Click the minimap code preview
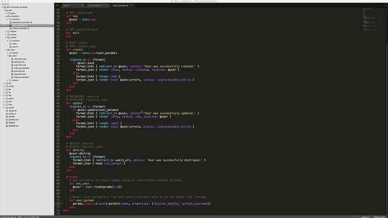 click(x=369, y=19)
